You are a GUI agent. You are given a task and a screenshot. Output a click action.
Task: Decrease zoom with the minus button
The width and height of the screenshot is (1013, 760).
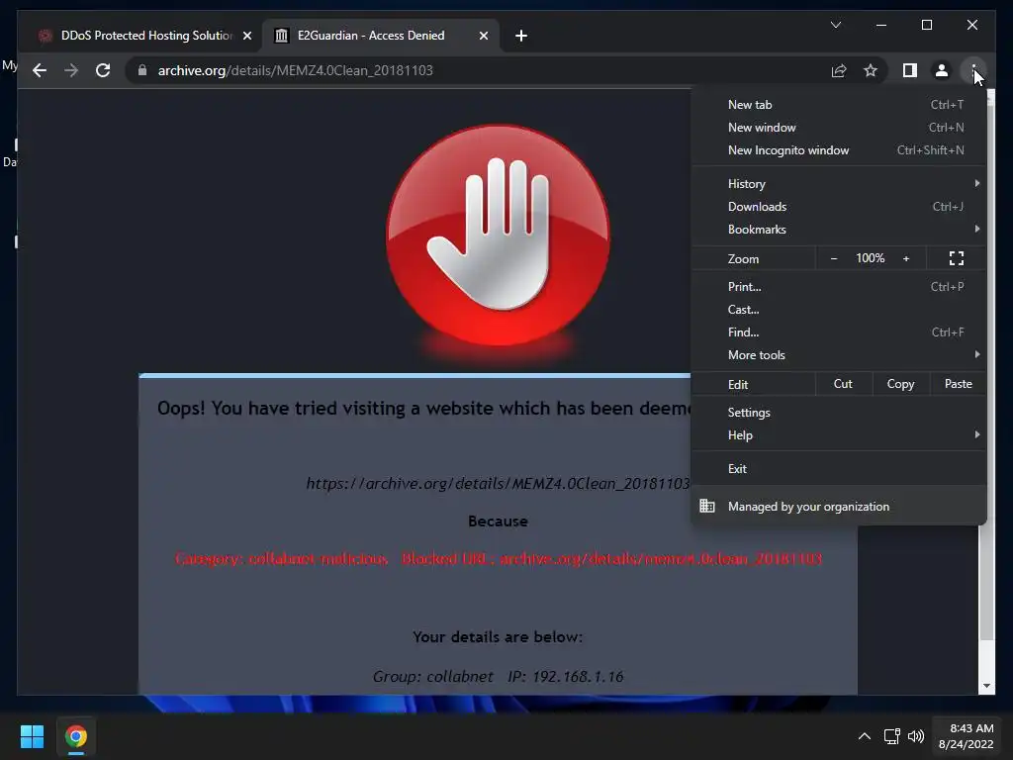833,258
